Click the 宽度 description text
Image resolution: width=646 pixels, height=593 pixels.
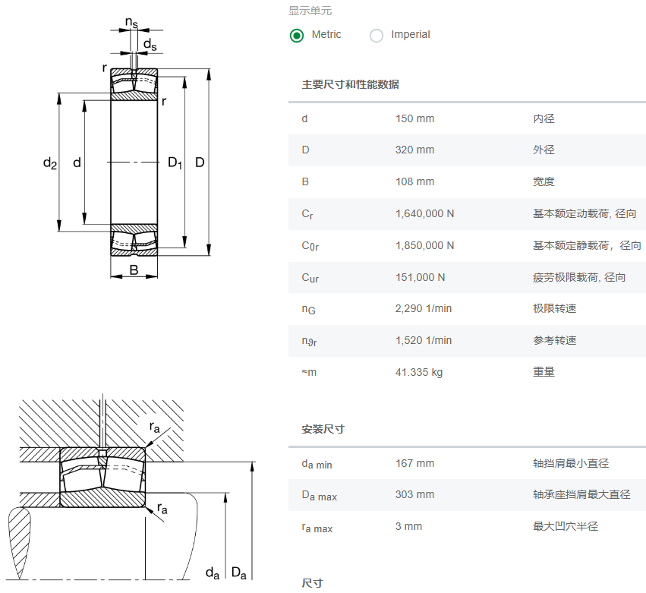pos(544,181)
